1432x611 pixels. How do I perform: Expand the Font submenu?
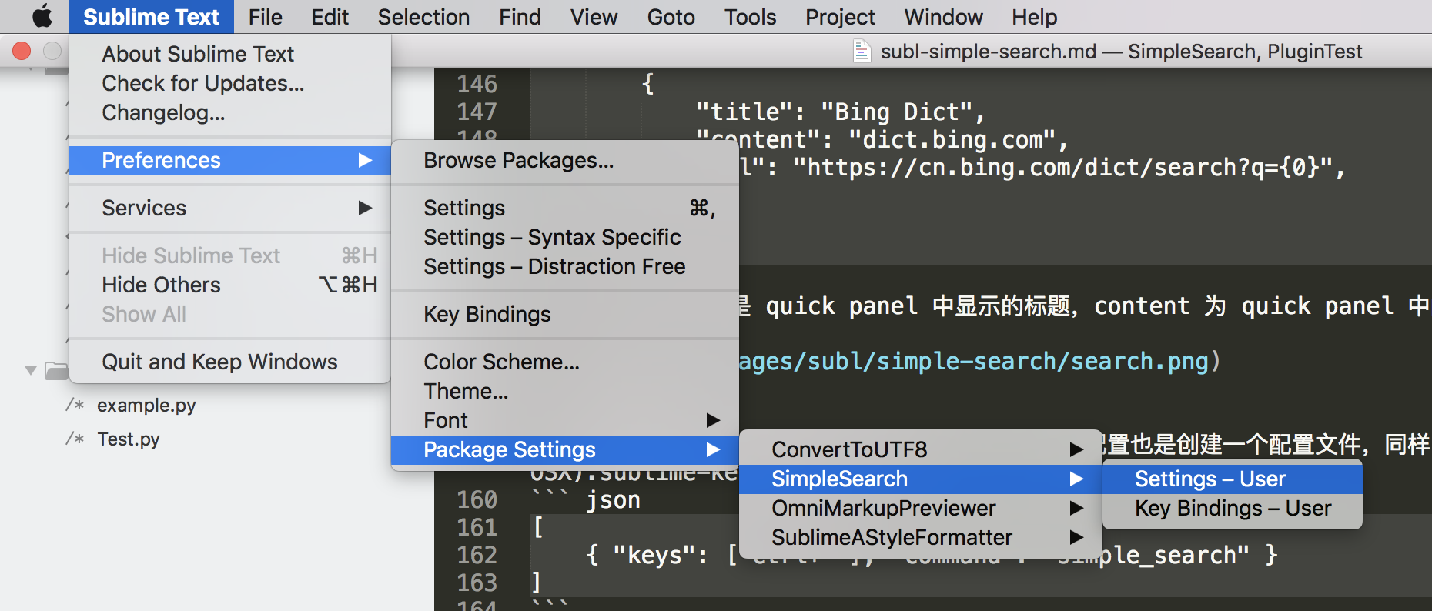565,420
